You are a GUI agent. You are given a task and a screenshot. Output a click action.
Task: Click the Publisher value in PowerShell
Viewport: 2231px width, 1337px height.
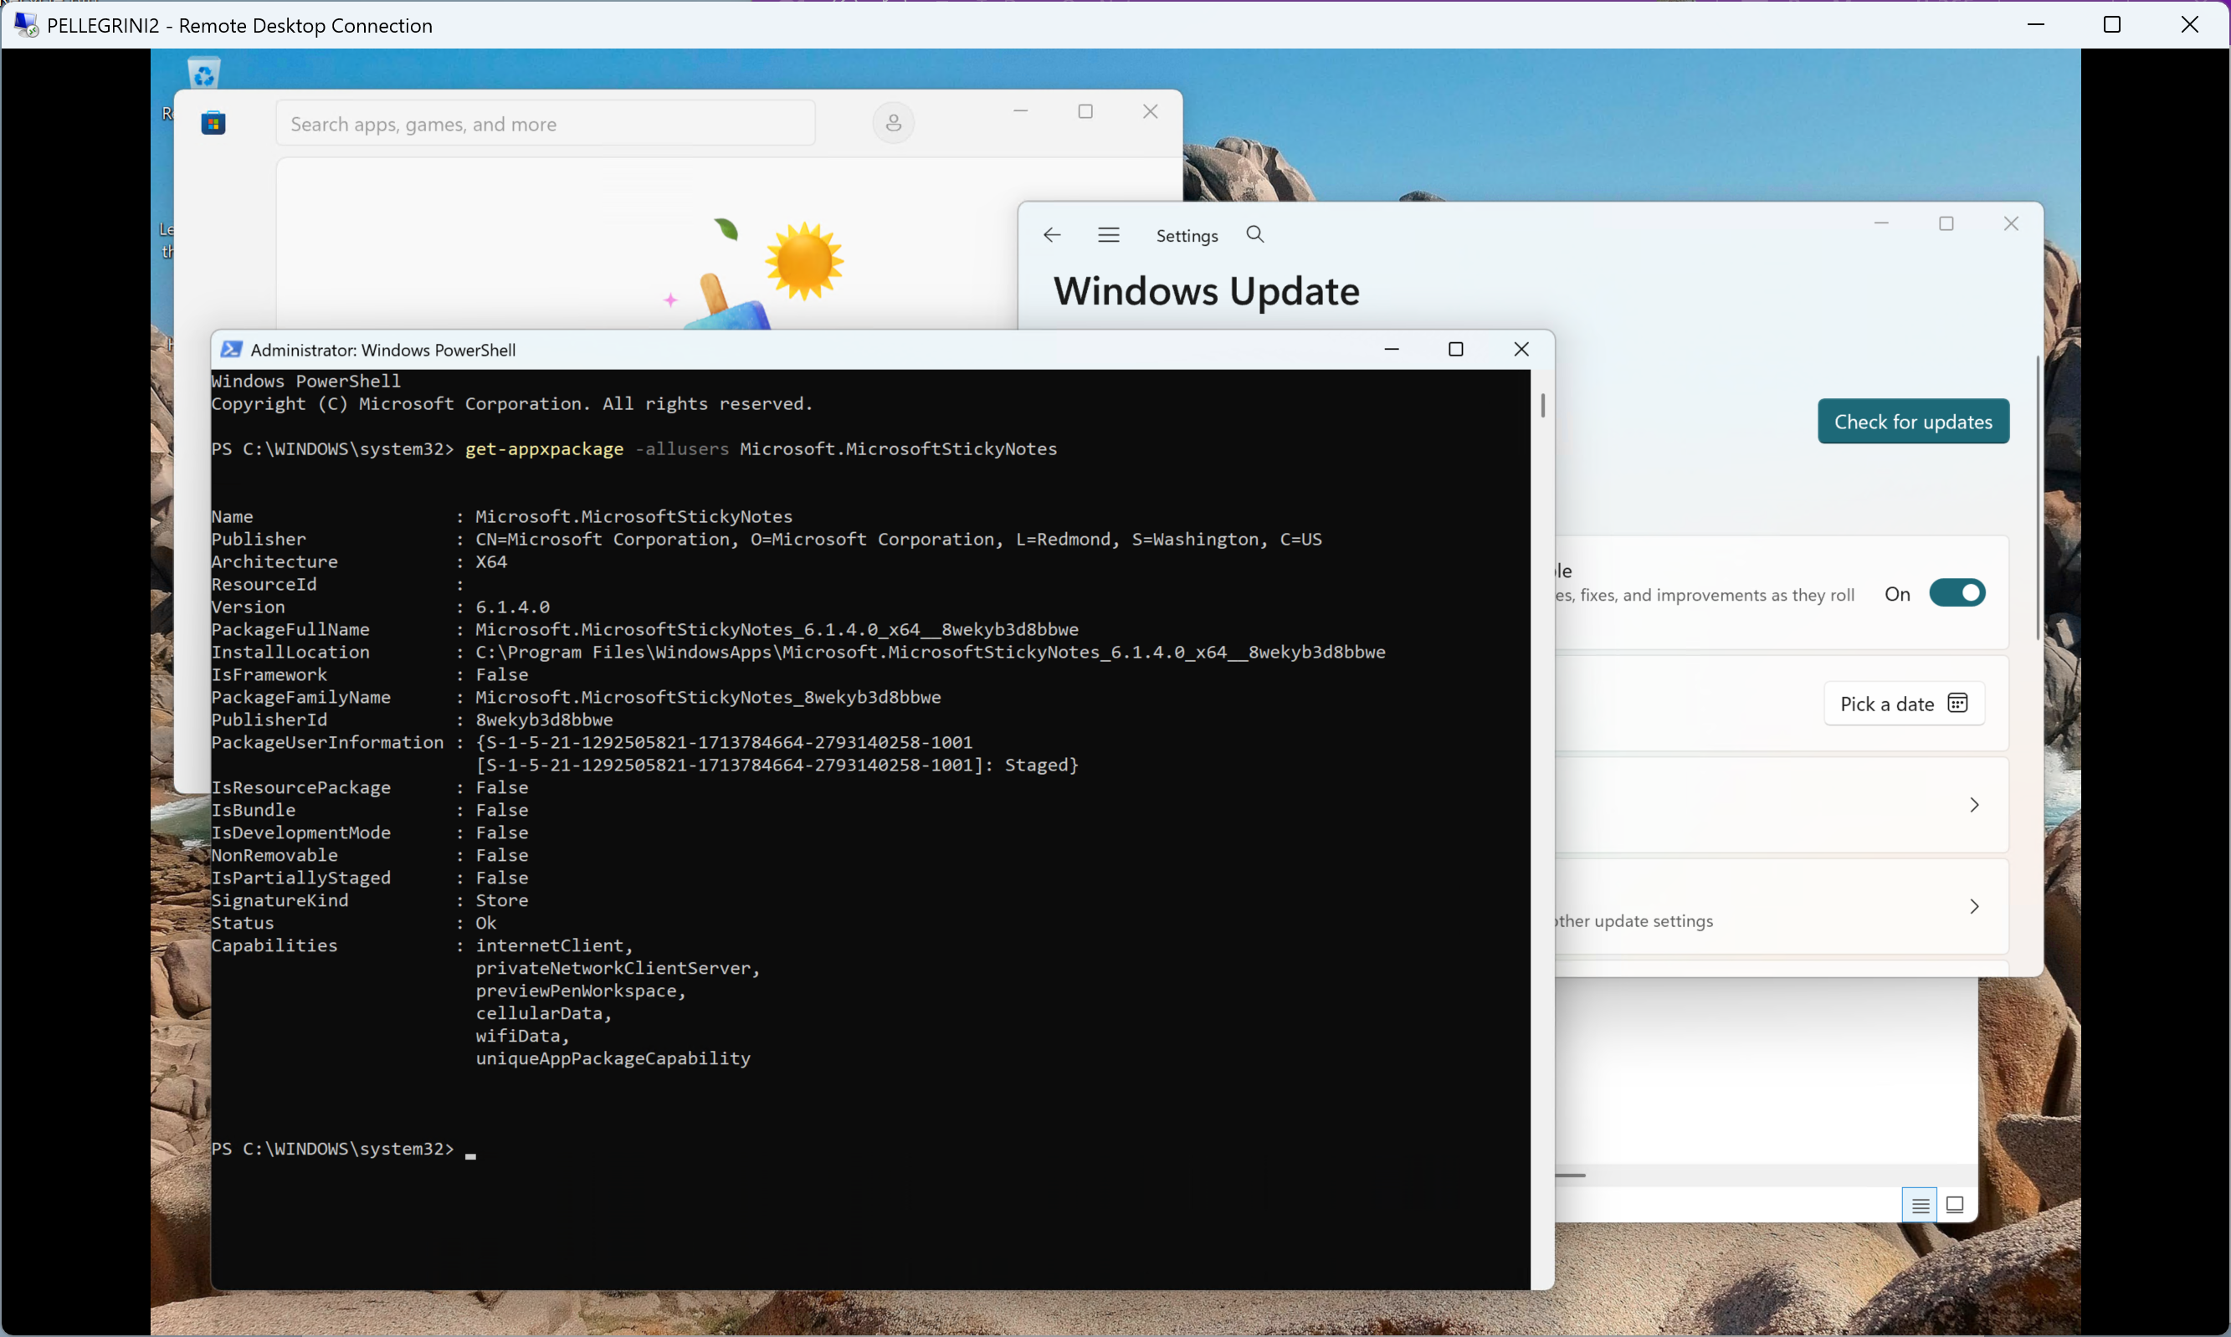(899, 539)
